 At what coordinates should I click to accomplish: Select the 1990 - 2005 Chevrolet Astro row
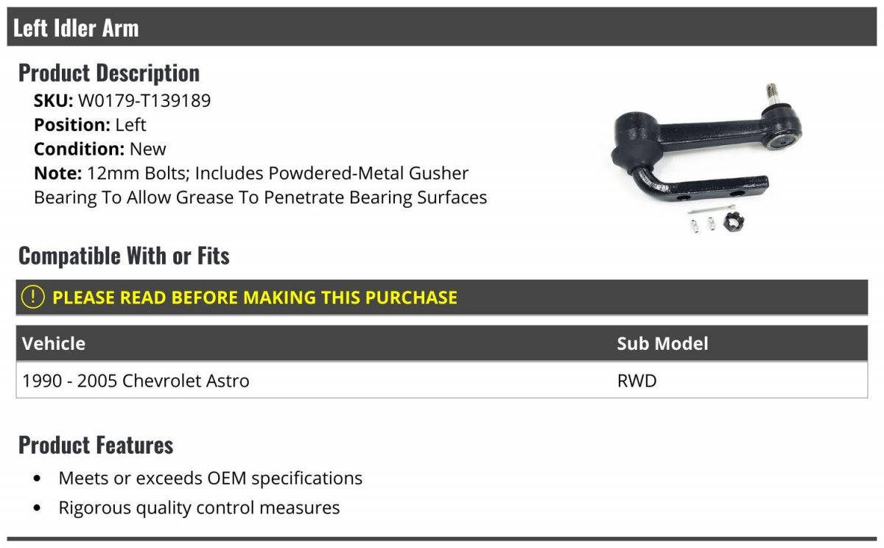click(442, 381)
